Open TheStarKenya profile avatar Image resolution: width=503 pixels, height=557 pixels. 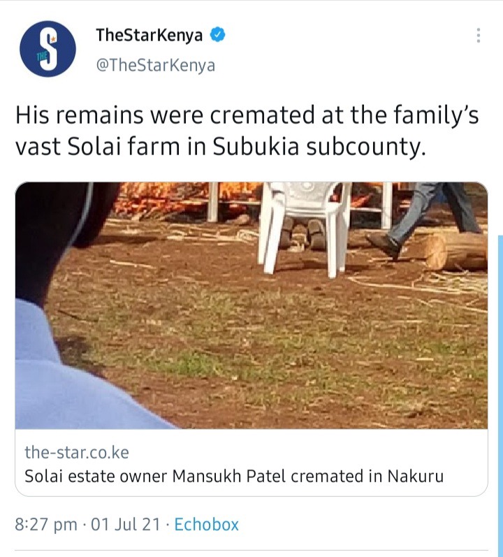pos(48,49)
